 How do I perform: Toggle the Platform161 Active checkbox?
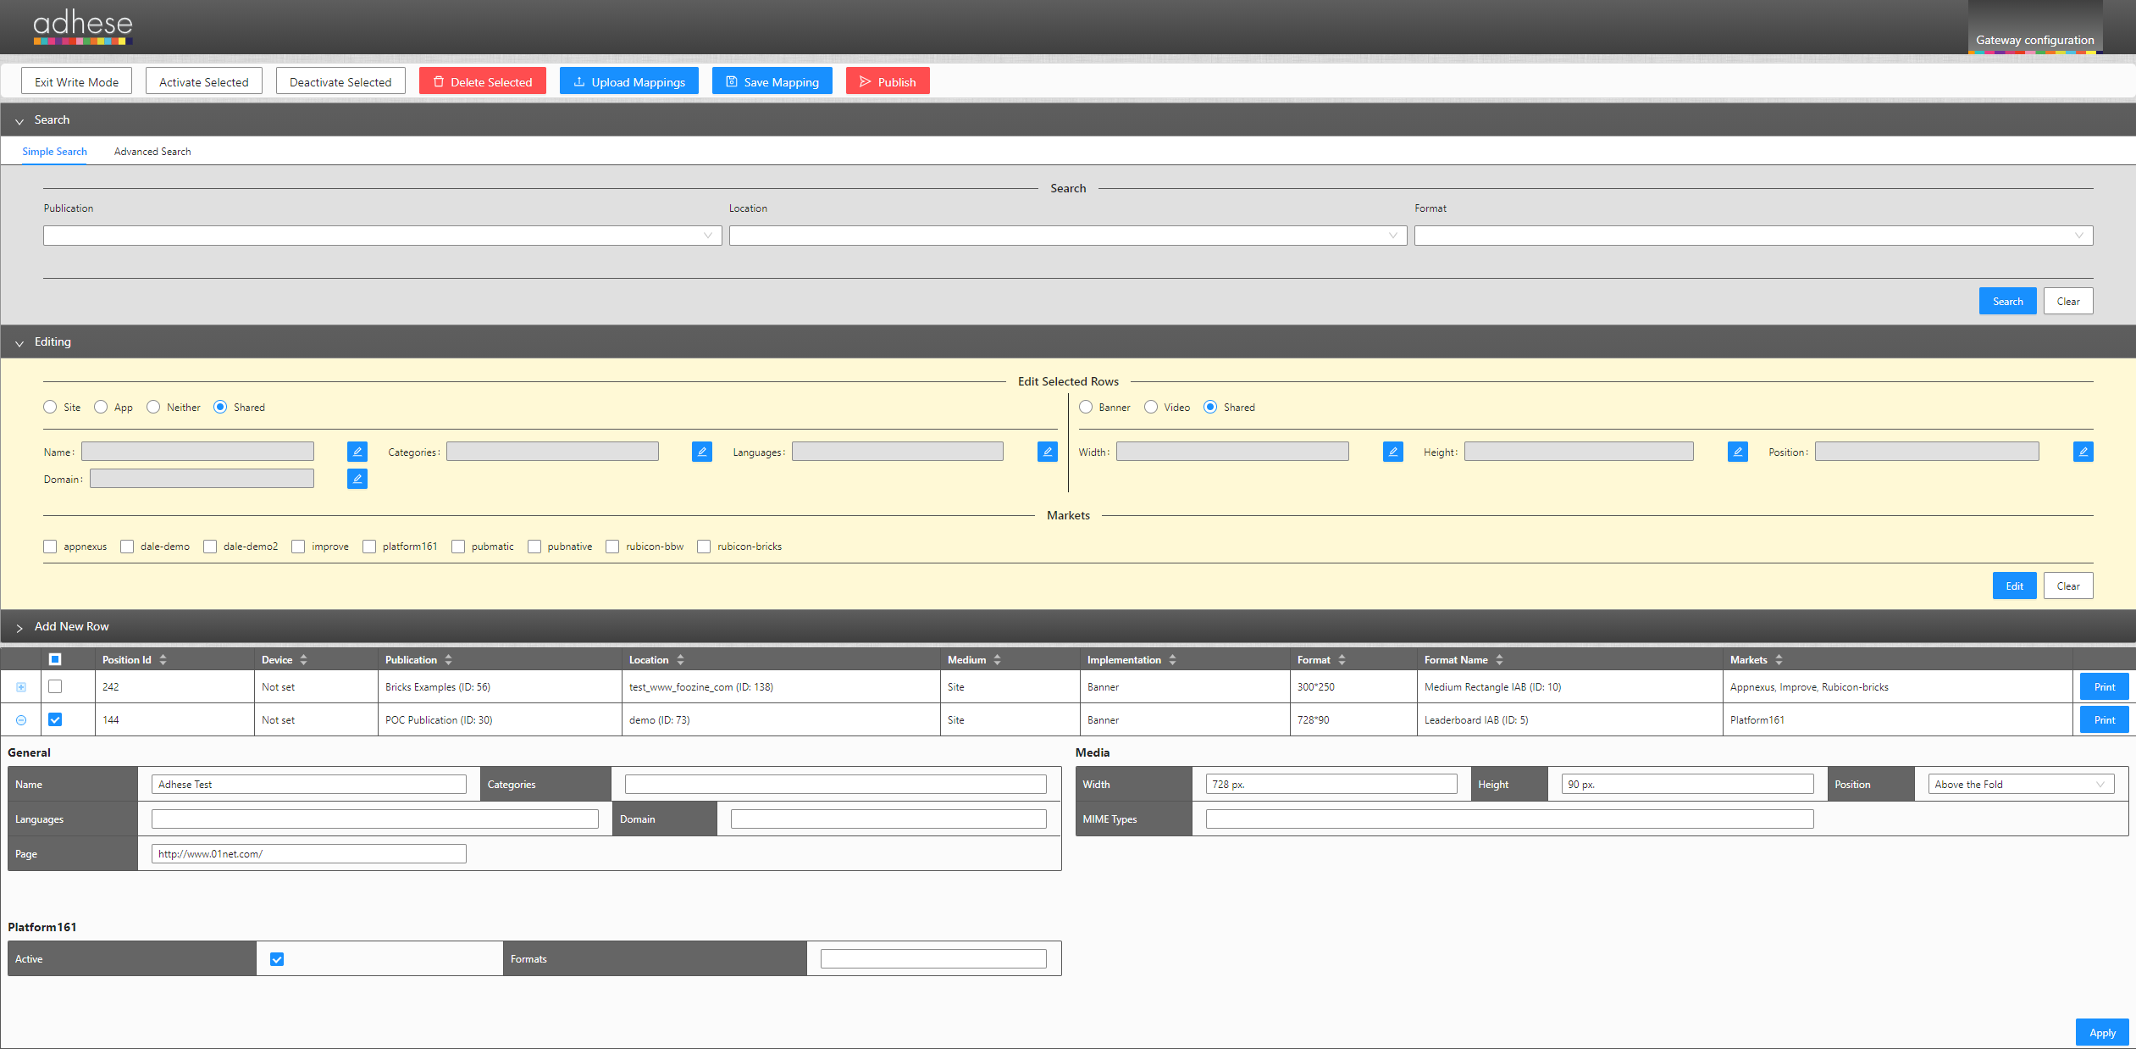coord(277,959)
